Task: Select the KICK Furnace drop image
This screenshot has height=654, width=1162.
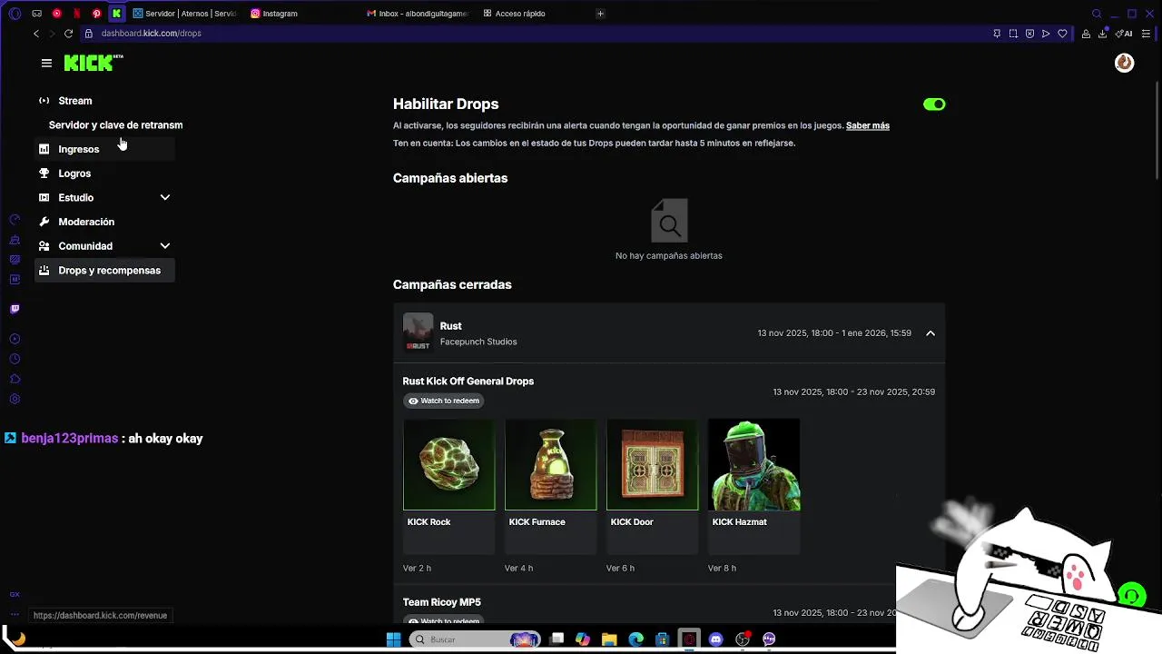Action: [551, 464]
